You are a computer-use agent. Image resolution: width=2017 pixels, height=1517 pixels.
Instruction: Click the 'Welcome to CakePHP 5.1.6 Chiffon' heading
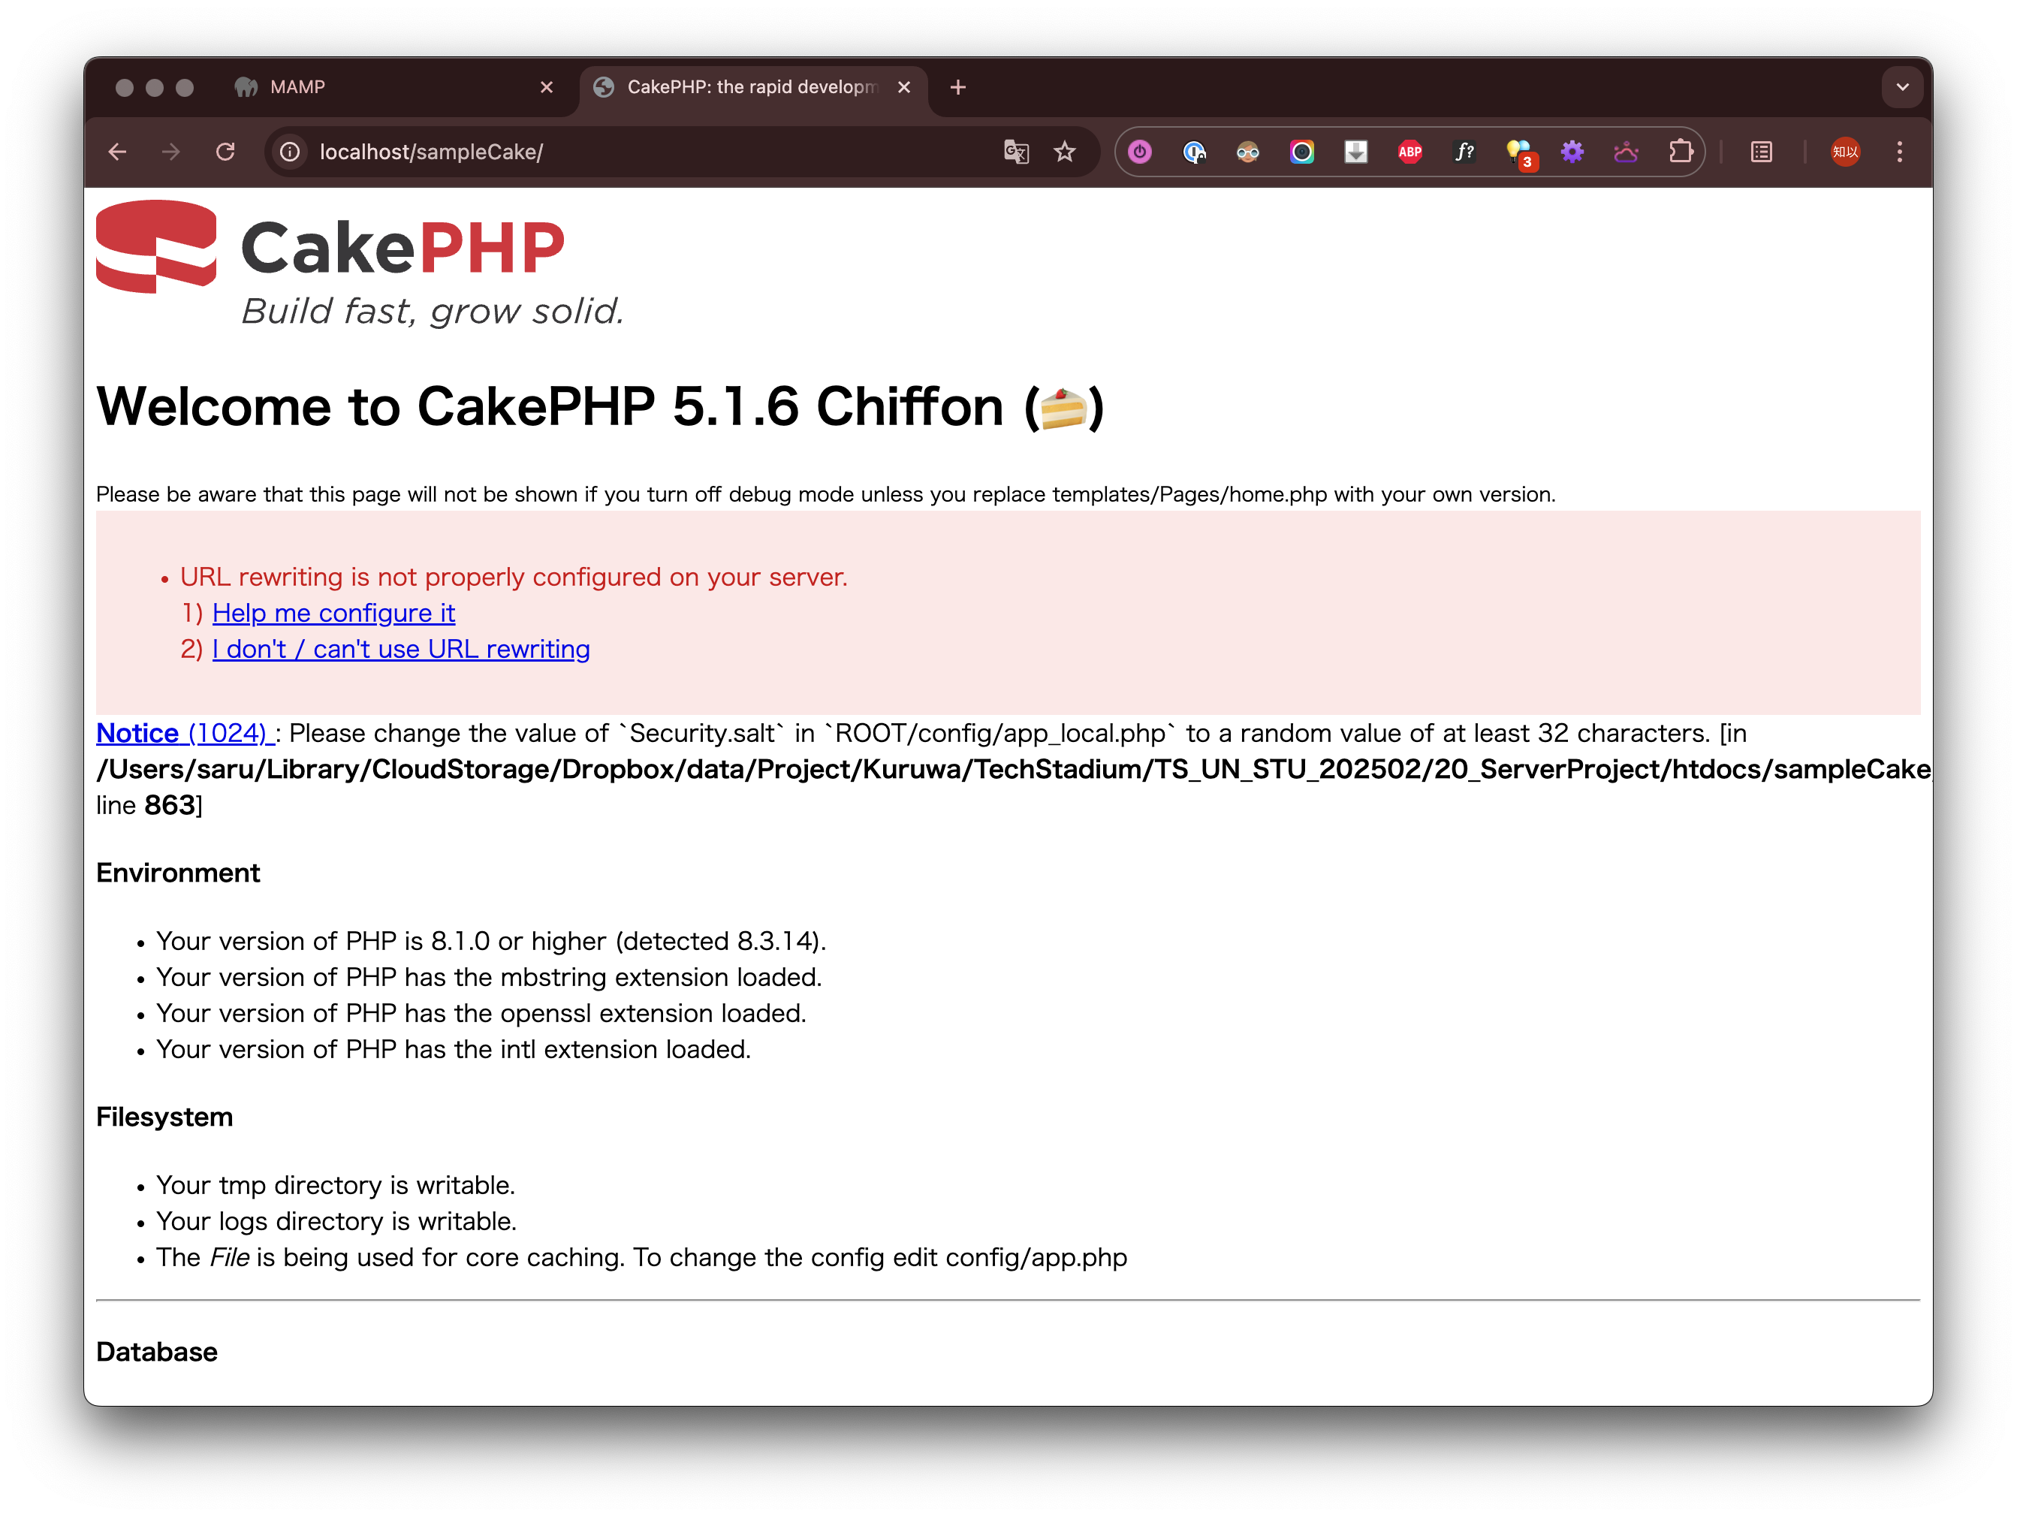click(600, 406)
